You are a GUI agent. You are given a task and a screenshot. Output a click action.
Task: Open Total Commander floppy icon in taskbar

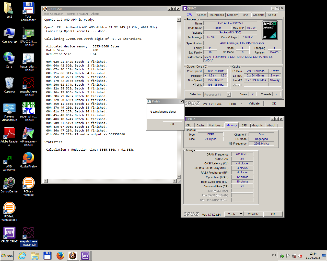pos(48,255)
